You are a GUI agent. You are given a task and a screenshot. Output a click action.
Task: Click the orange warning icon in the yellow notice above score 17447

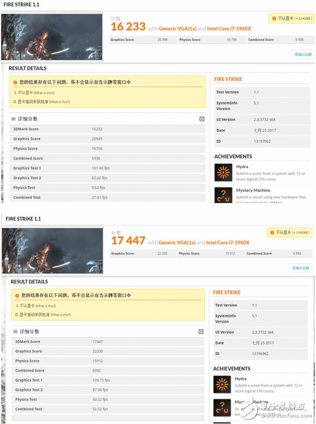click(x=17, y=296)
